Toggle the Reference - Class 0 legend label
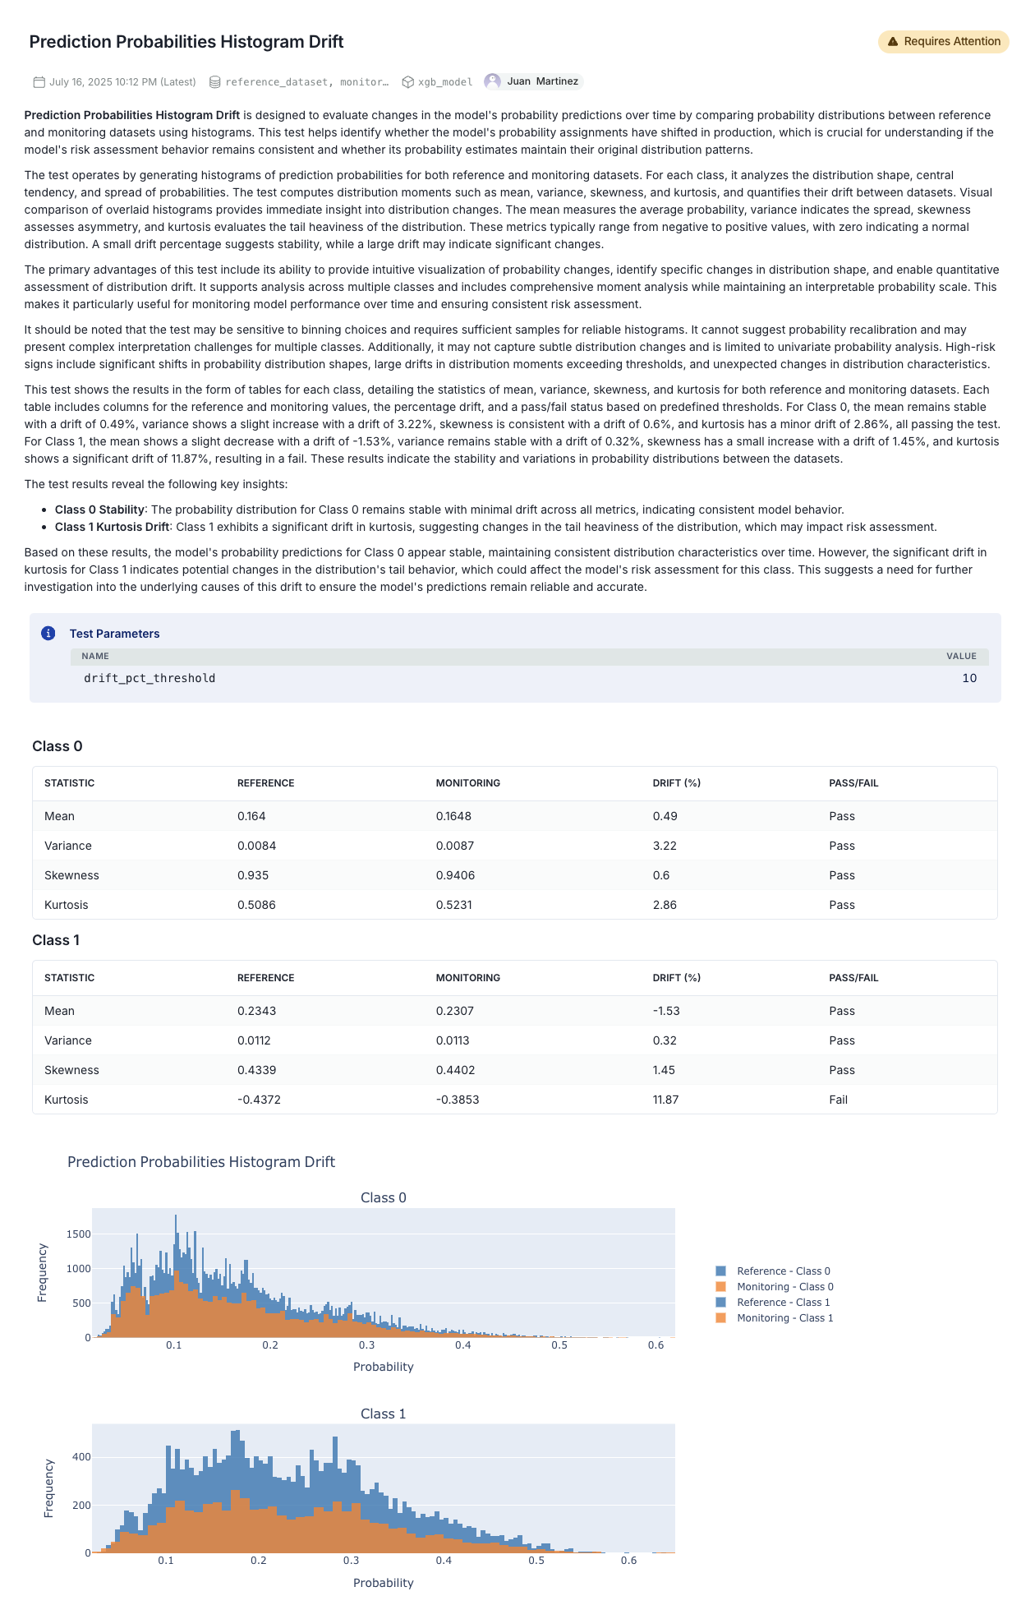This screenshot has height=1619, width=1035. click(783, 1271)
